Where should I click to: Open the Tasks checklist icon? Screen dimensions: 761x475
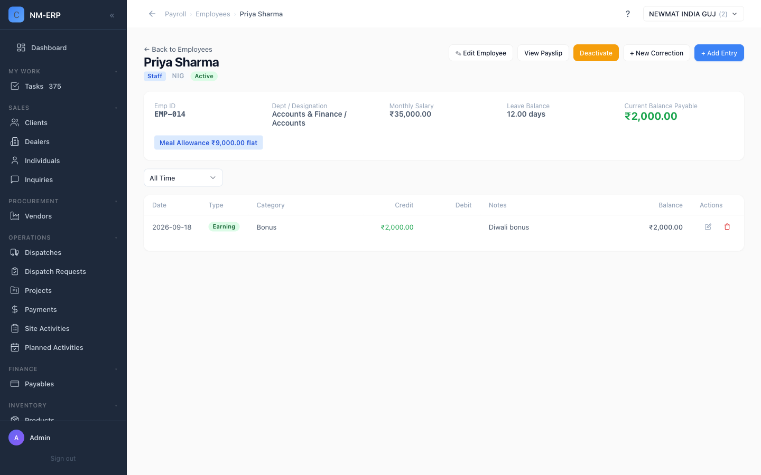[x=15, y=86]
